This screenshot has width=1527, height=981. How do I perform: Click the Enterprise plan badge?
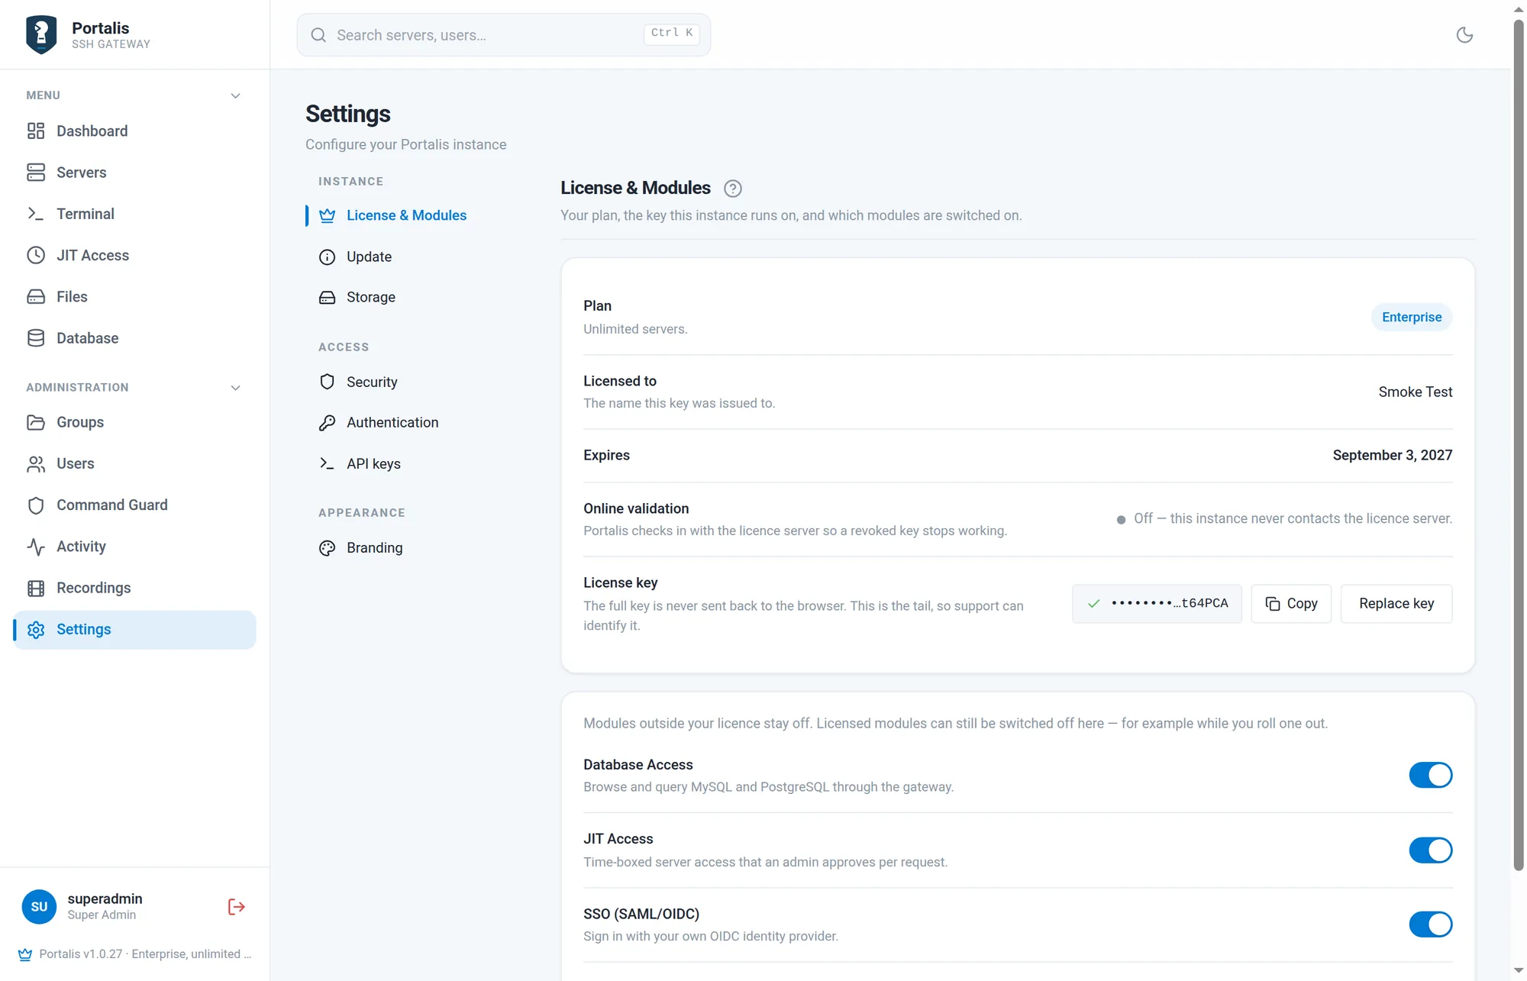(x=1412, y=318)
